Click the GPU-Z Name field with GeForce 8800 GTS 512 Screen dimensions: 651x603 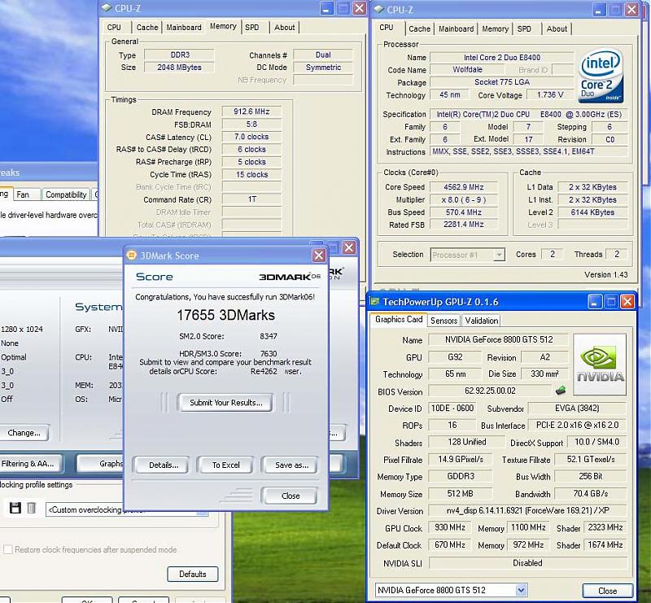[498, 339]
